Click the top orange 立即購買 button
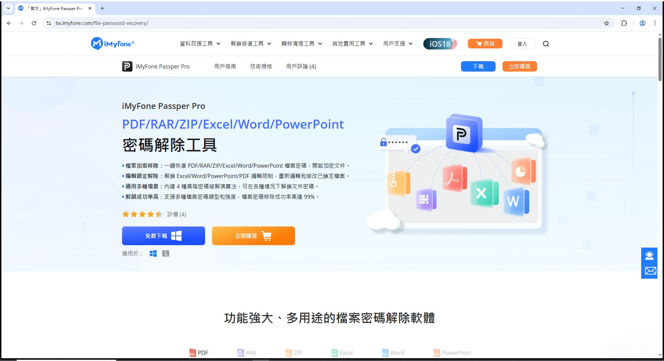The image size is (664, 361). point(519,66)
